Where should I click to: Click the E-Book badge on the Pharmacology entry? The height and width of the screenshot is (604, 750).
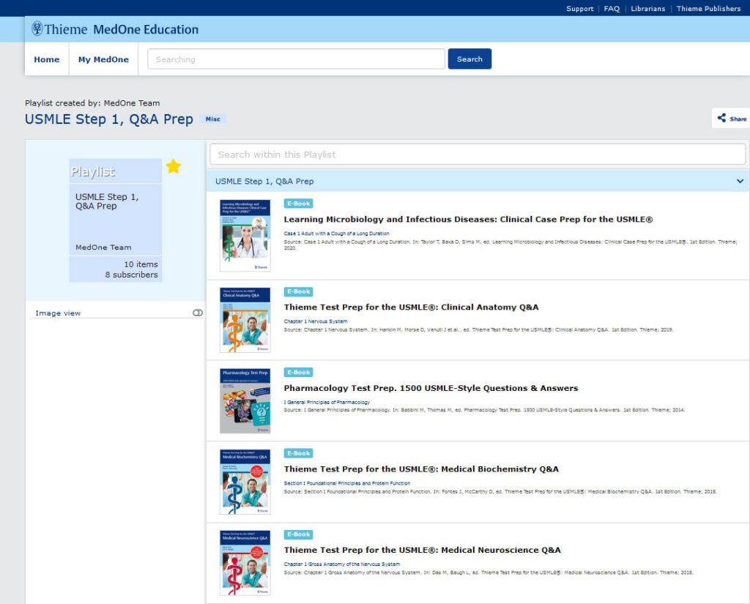[x=298, y=372]
